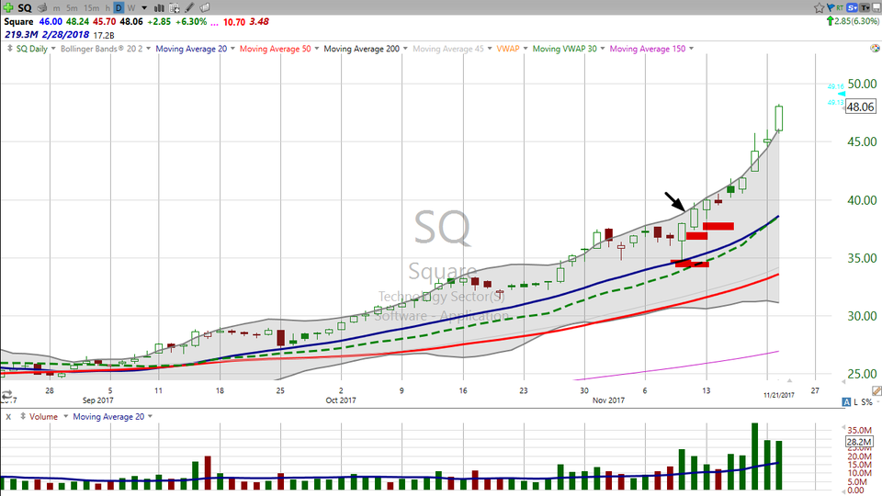Open the VWAP indicator menu
The width and height of the screenshot is (882, 496).
[x=512, y=49]
